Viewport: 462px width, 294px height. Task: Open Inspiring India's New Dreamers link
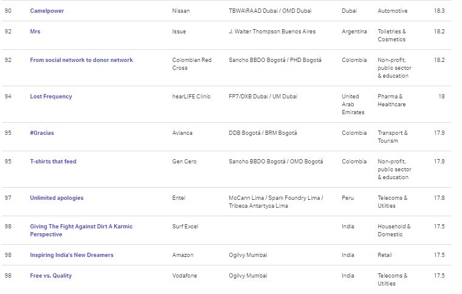tap(72, 255)
